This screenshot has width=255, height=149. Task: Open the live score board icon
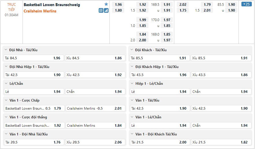pos(101,11)
